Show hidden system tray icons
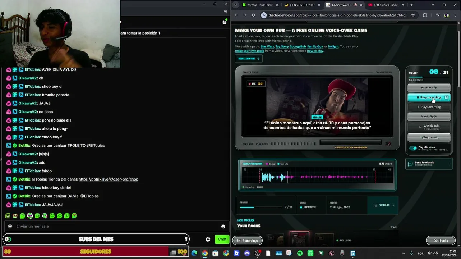This screenshot has width=461, height=259. click(404, 253)
